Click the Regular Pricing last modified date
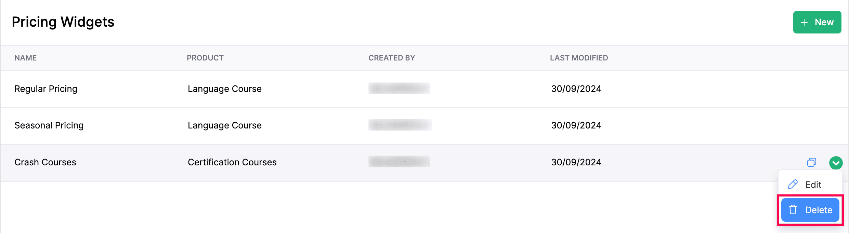Image resolution: width=849 pixels, height=233 pixels. 576,89
